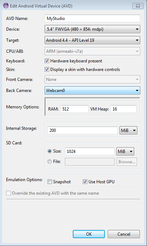Expand the Target API level dropdown

click(x=92, y=40)
